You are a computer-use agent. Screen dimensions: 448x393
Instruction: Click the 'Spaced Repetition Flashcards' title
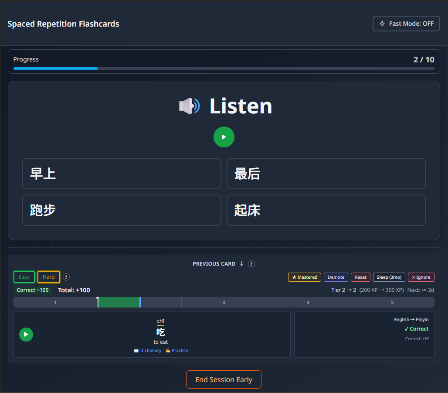tap(64, 24)
